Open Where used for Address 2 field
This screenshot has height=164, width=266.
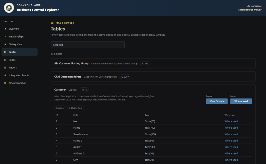231,154
